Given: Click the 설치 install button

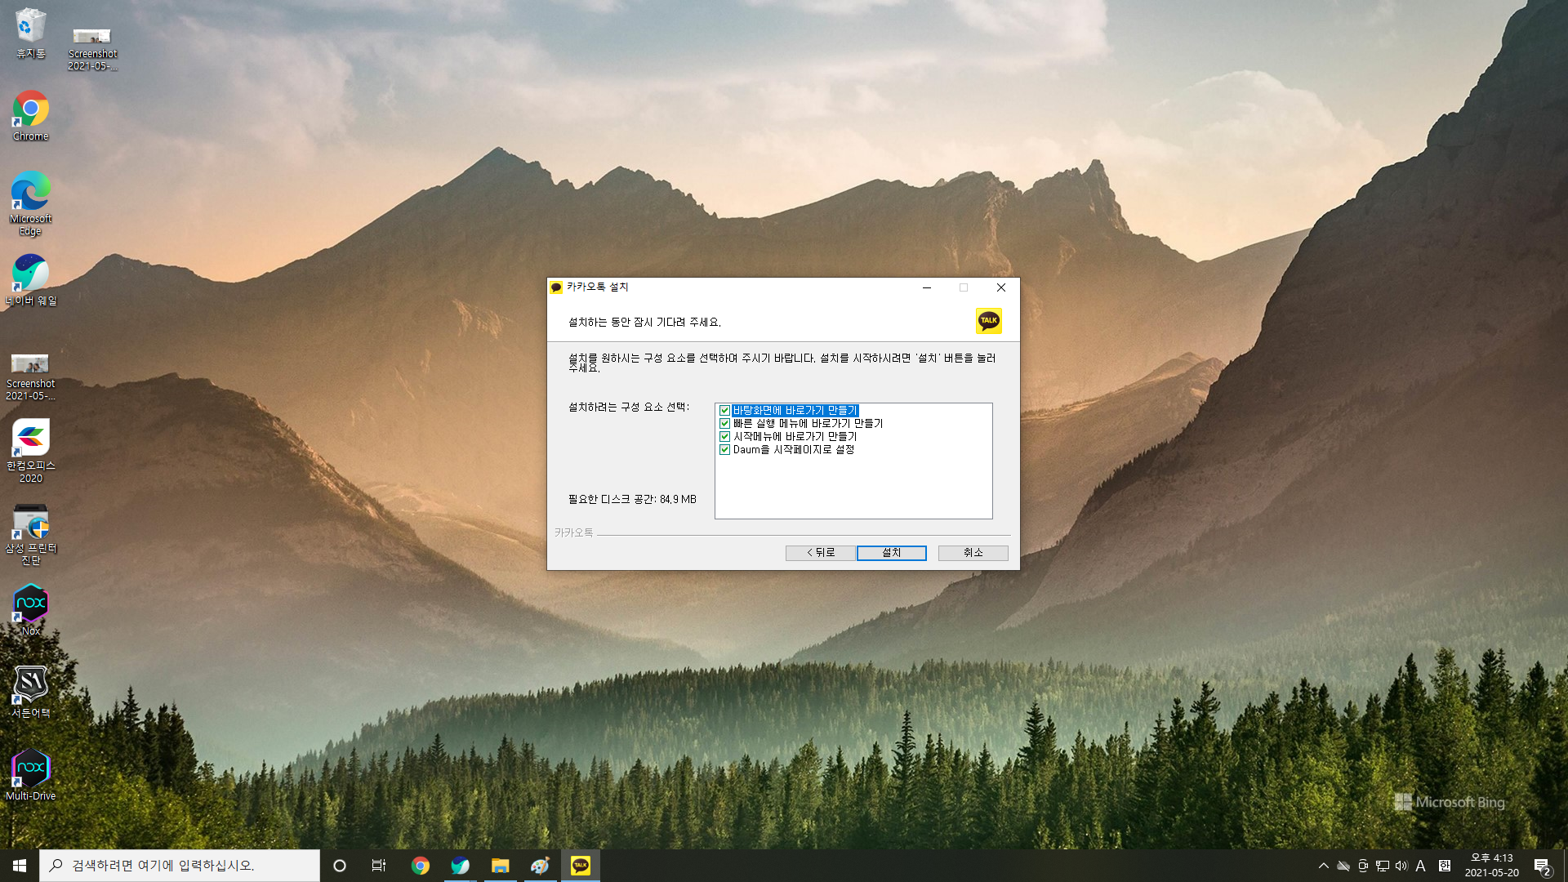Looking at the screenshot, I should 891,553.
